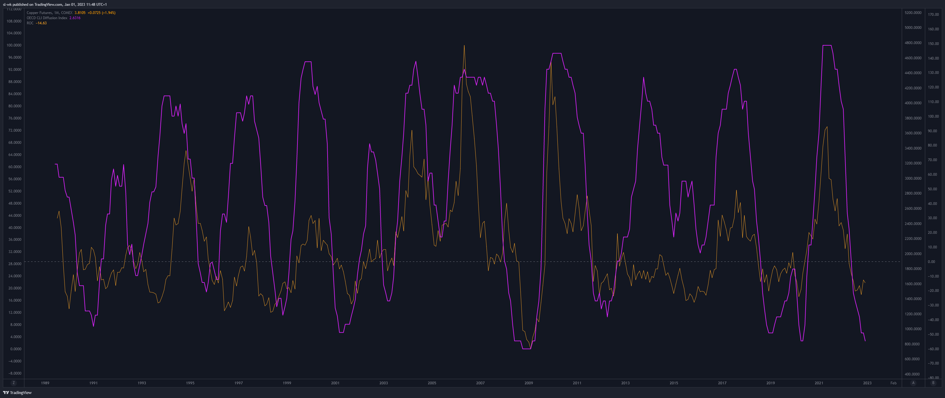Open the TradingView logo link
This screenshot has width=945, height=398.
click(17, 393)
